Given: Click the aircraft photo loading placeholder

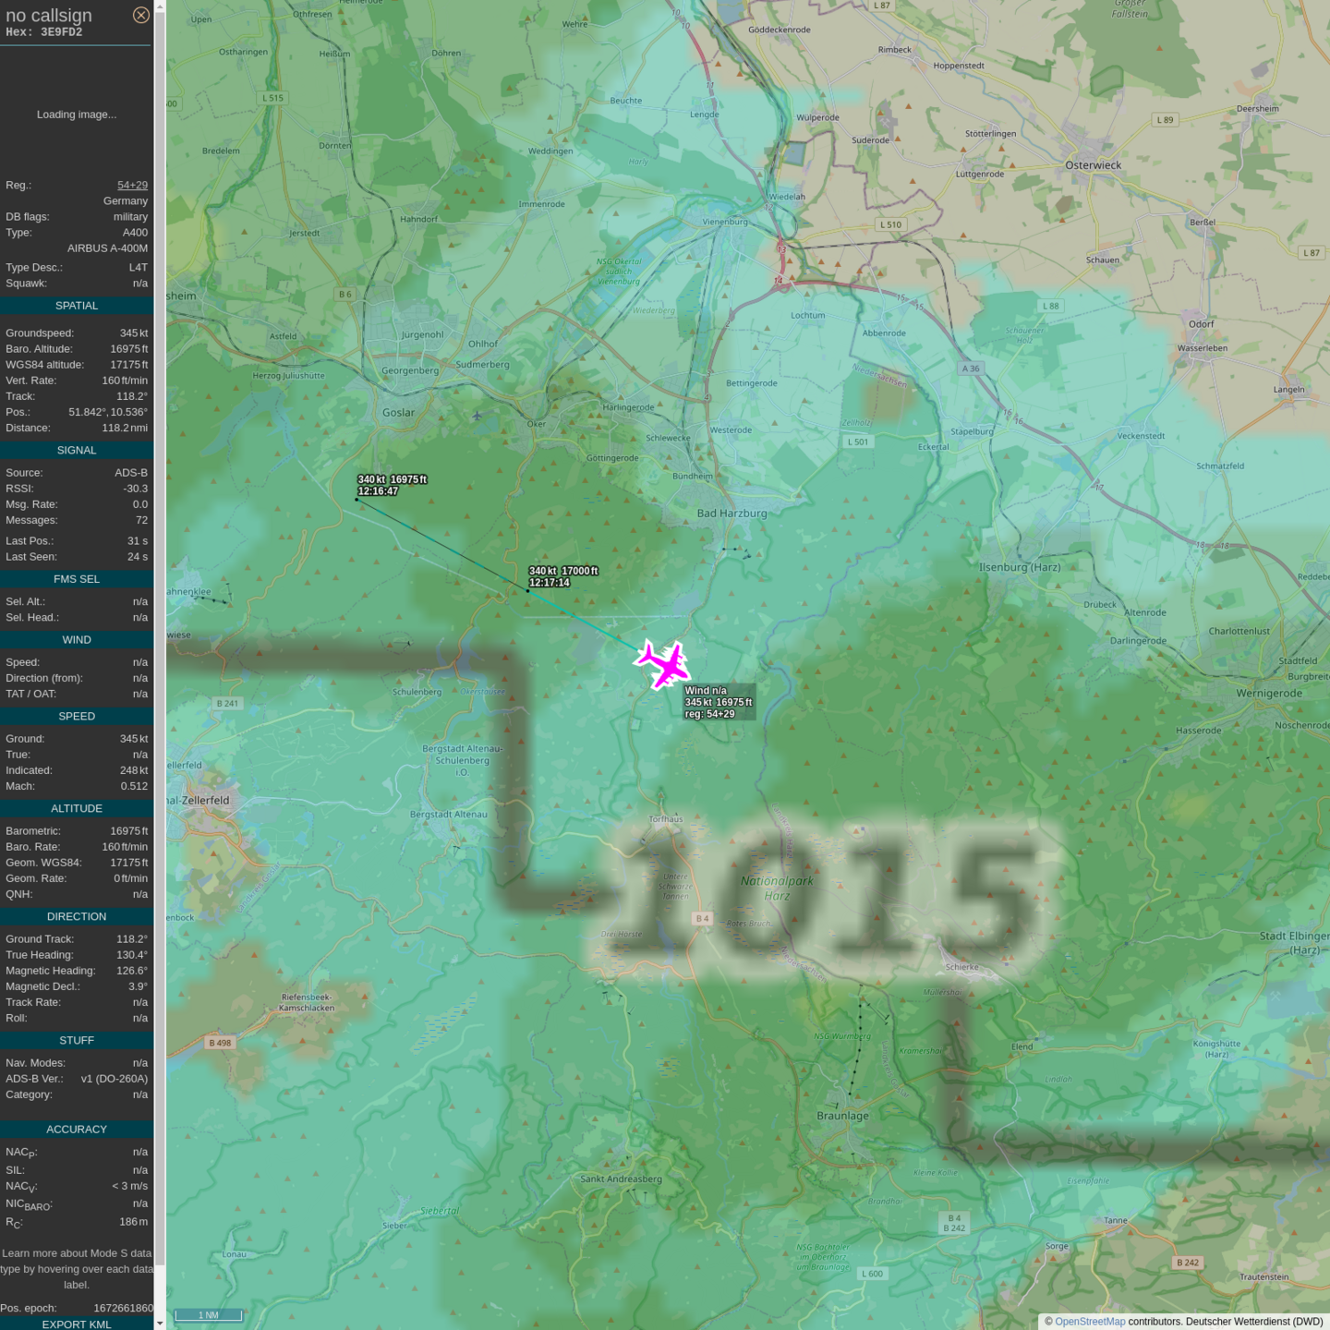Looking at the screenshot, I should click(x=77, y=115).
